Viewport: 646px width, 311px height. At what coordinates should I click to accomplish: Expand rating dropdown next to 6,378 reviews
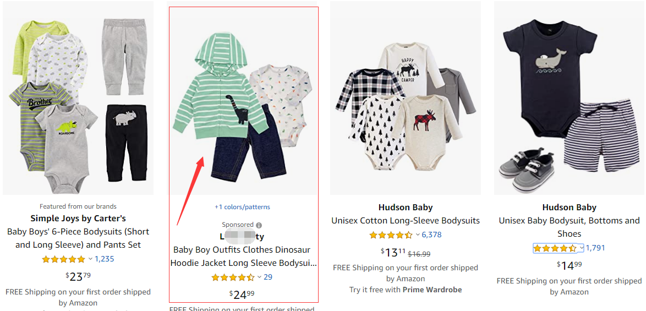coord(418,235)
